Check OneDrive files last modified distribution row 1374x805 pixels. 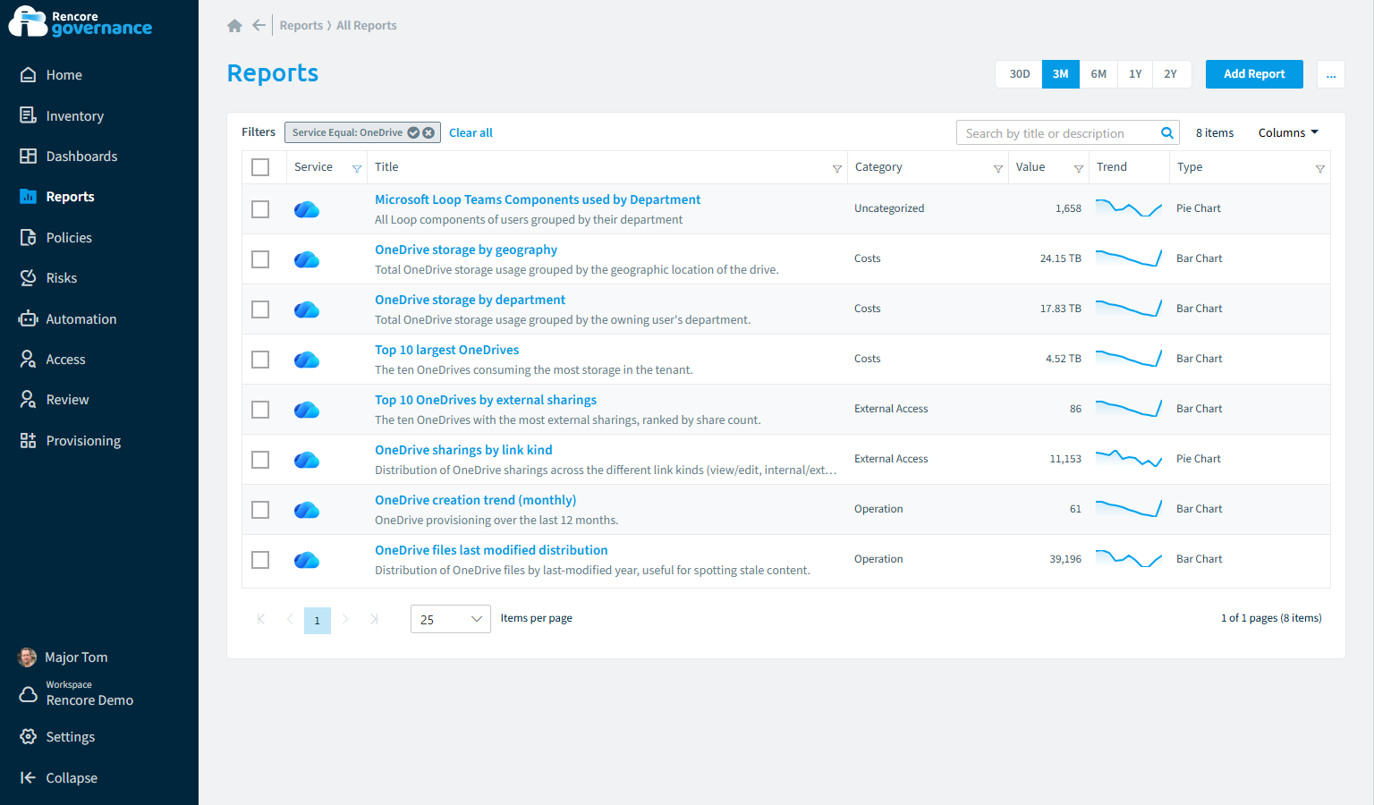tap(260, 560)
